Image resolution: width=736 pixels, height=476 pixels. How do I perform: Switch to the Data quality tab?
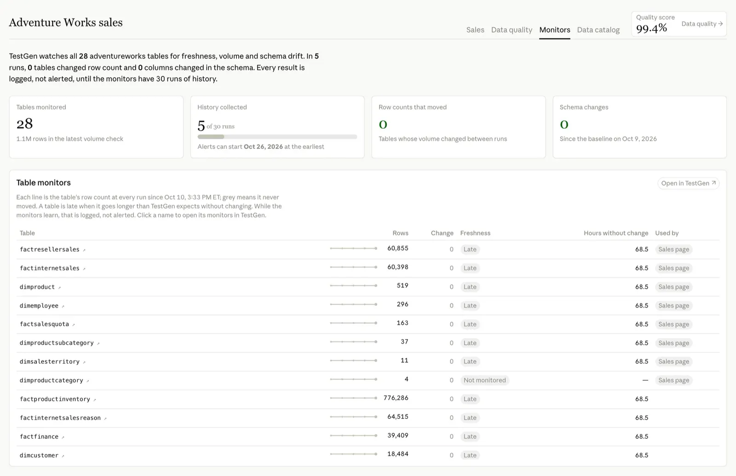click(x=512, y=30)
